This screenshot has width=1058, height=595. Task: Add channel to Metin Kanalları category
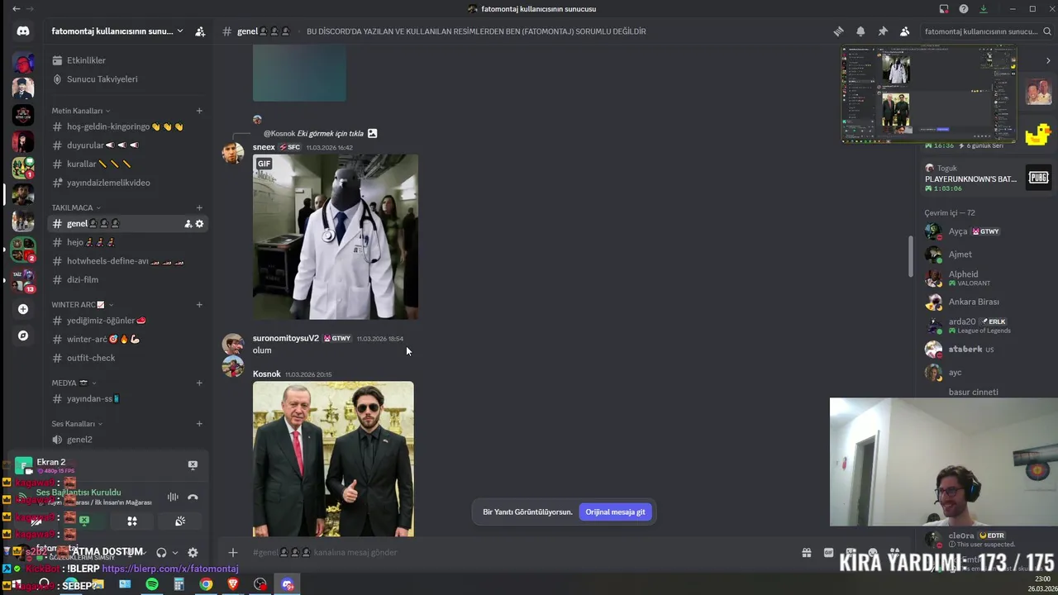tap(199, 111)
